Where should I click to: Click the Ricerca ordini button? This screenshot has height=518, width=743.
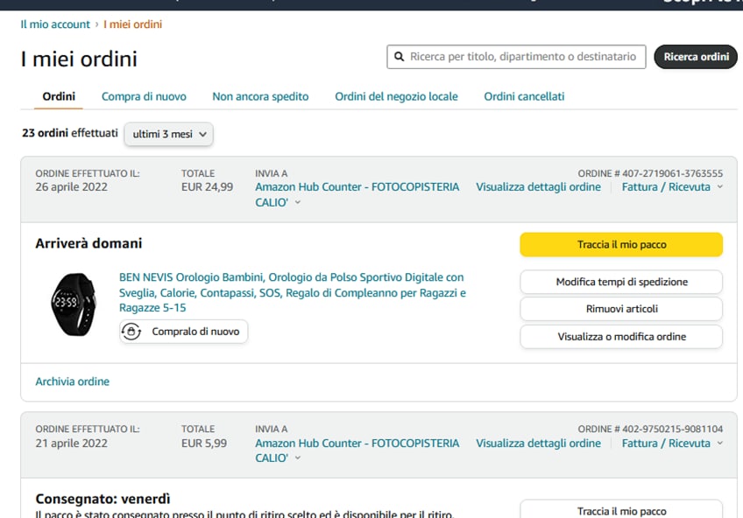pyautogui.click(x=696, y=57)
